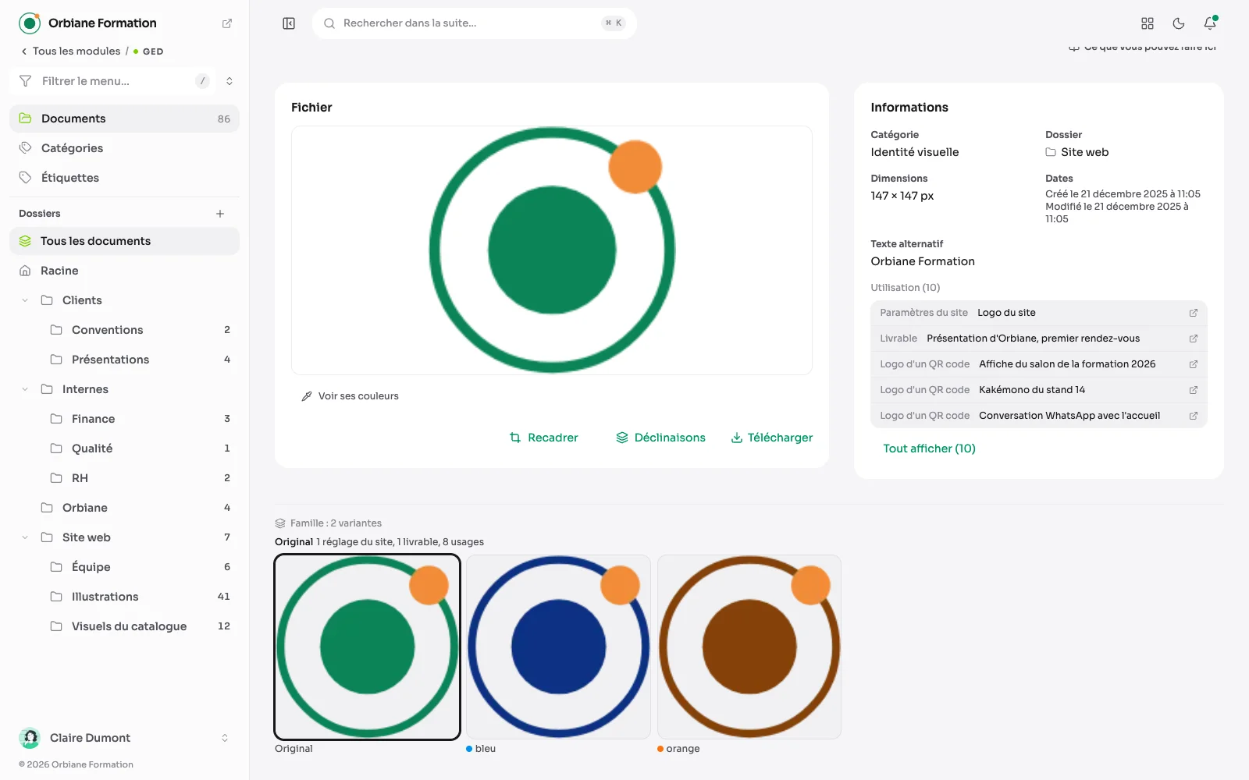Select the orange variant thumbnail
This screenshot has width=1249, height=780.
tap(749, 647)
